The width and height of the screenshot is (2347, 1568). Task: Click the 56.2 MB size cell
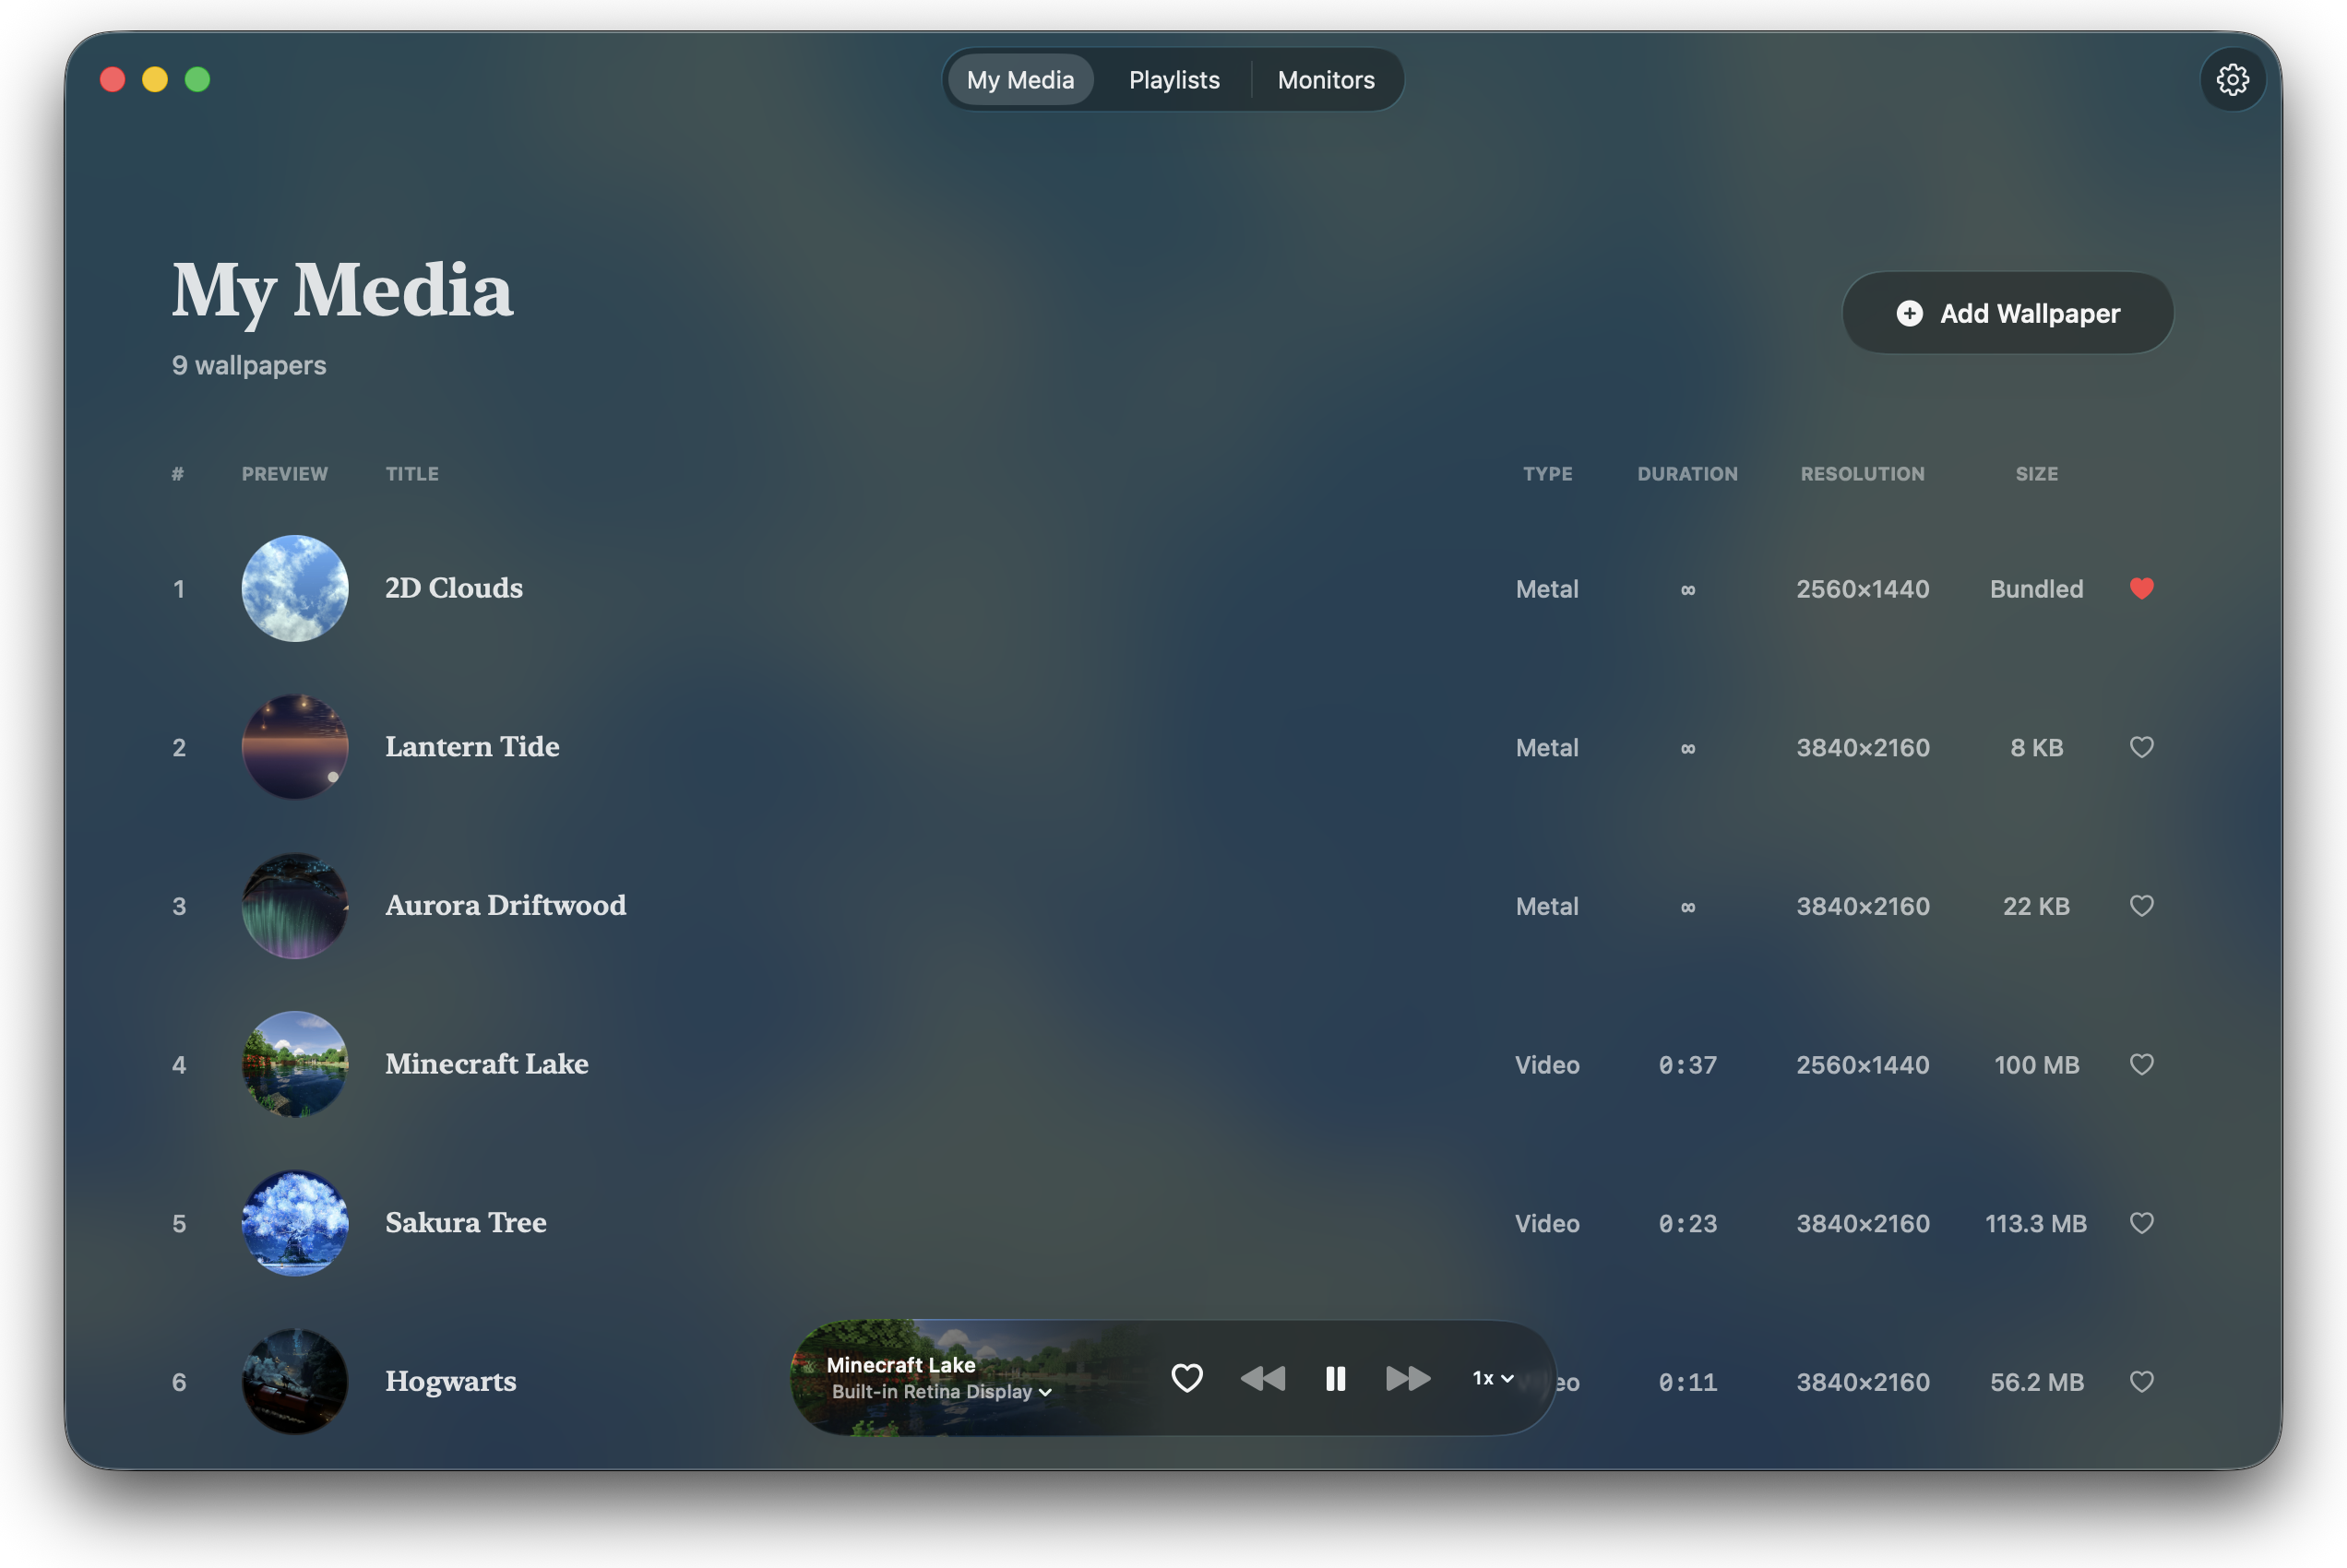2036,1383
